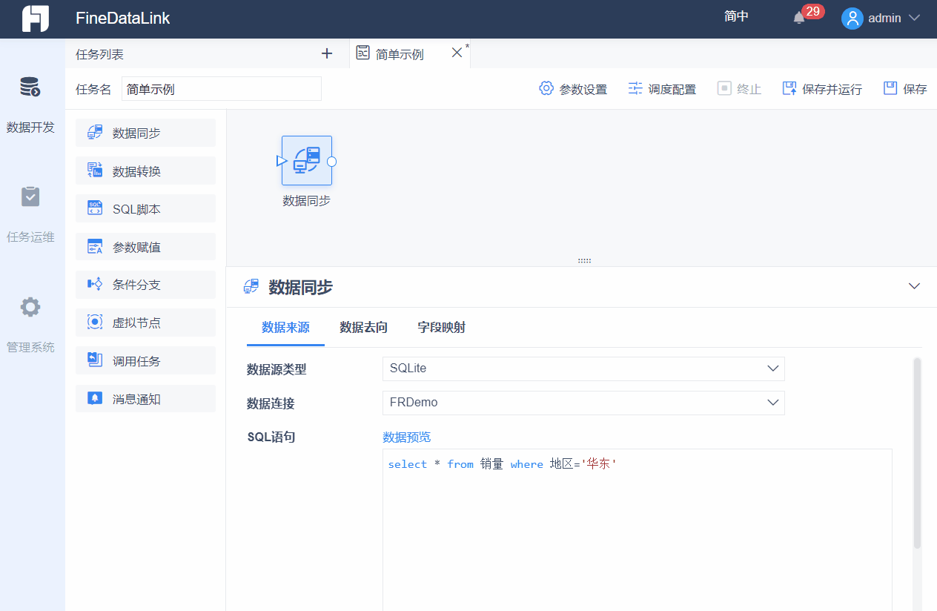Open the 数据开发 sidebar section

(x=30, y=105)
